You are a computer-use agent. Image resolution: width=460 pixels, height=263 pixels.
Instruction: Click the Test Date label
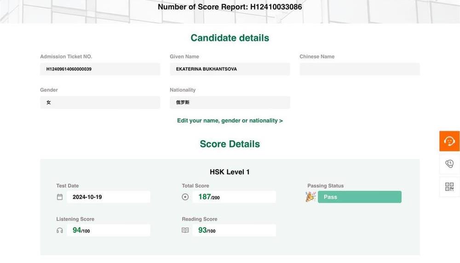coord(68,186)
